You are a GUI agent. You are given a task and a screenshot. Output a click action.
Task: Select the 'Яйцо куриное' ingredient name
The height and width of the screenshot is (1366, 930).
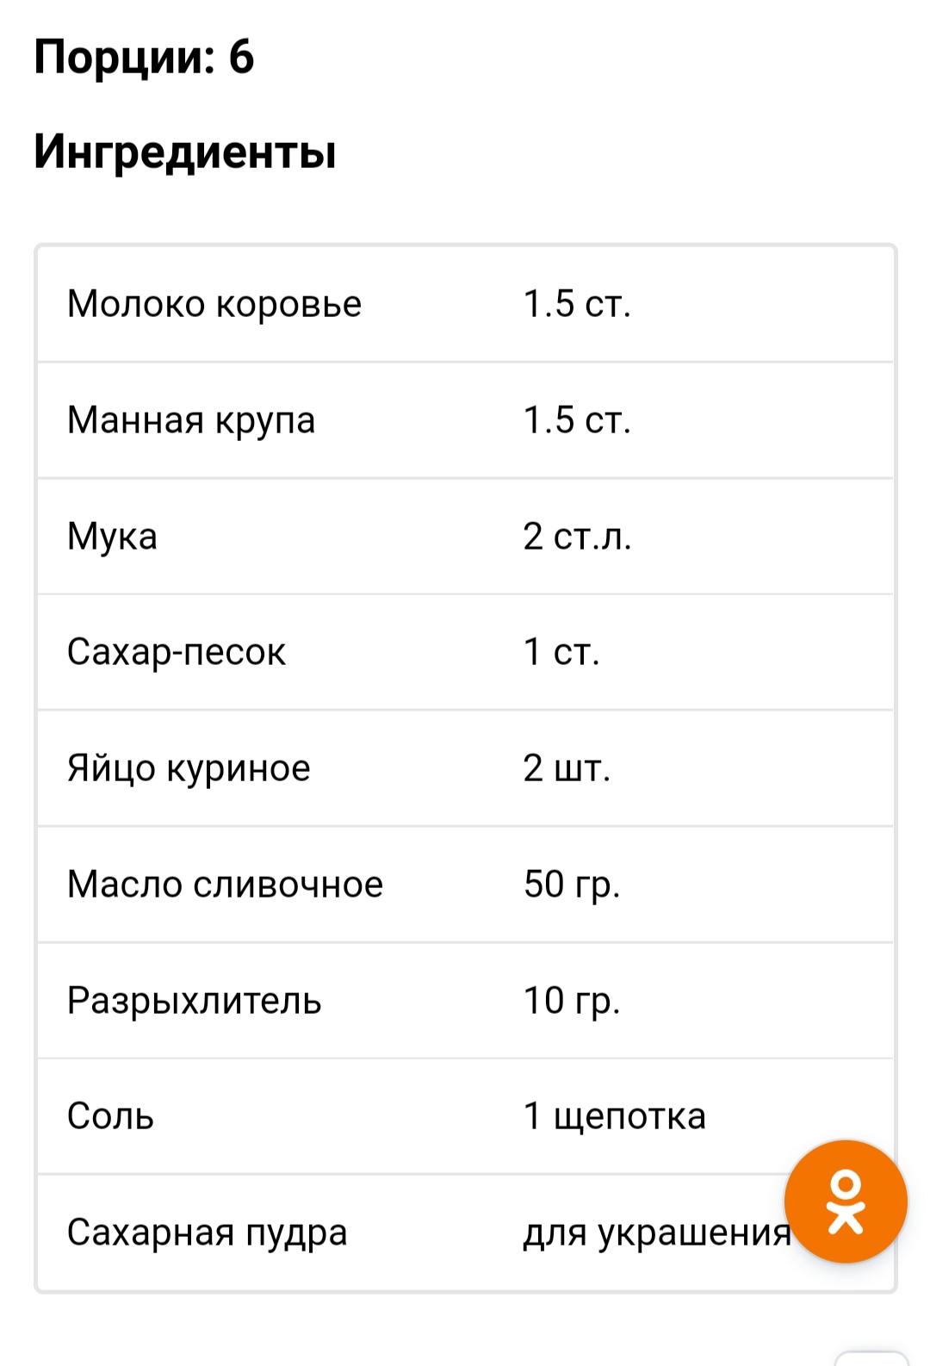[x=189, y=768]
